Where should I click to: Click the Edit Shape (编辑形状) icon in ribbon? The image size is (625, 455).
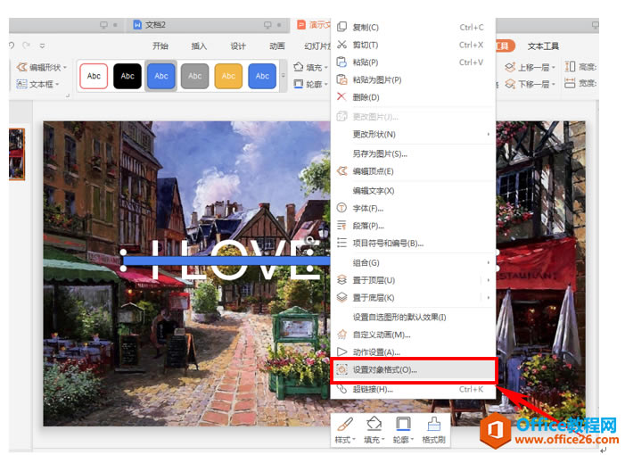(x=22, y=67)
